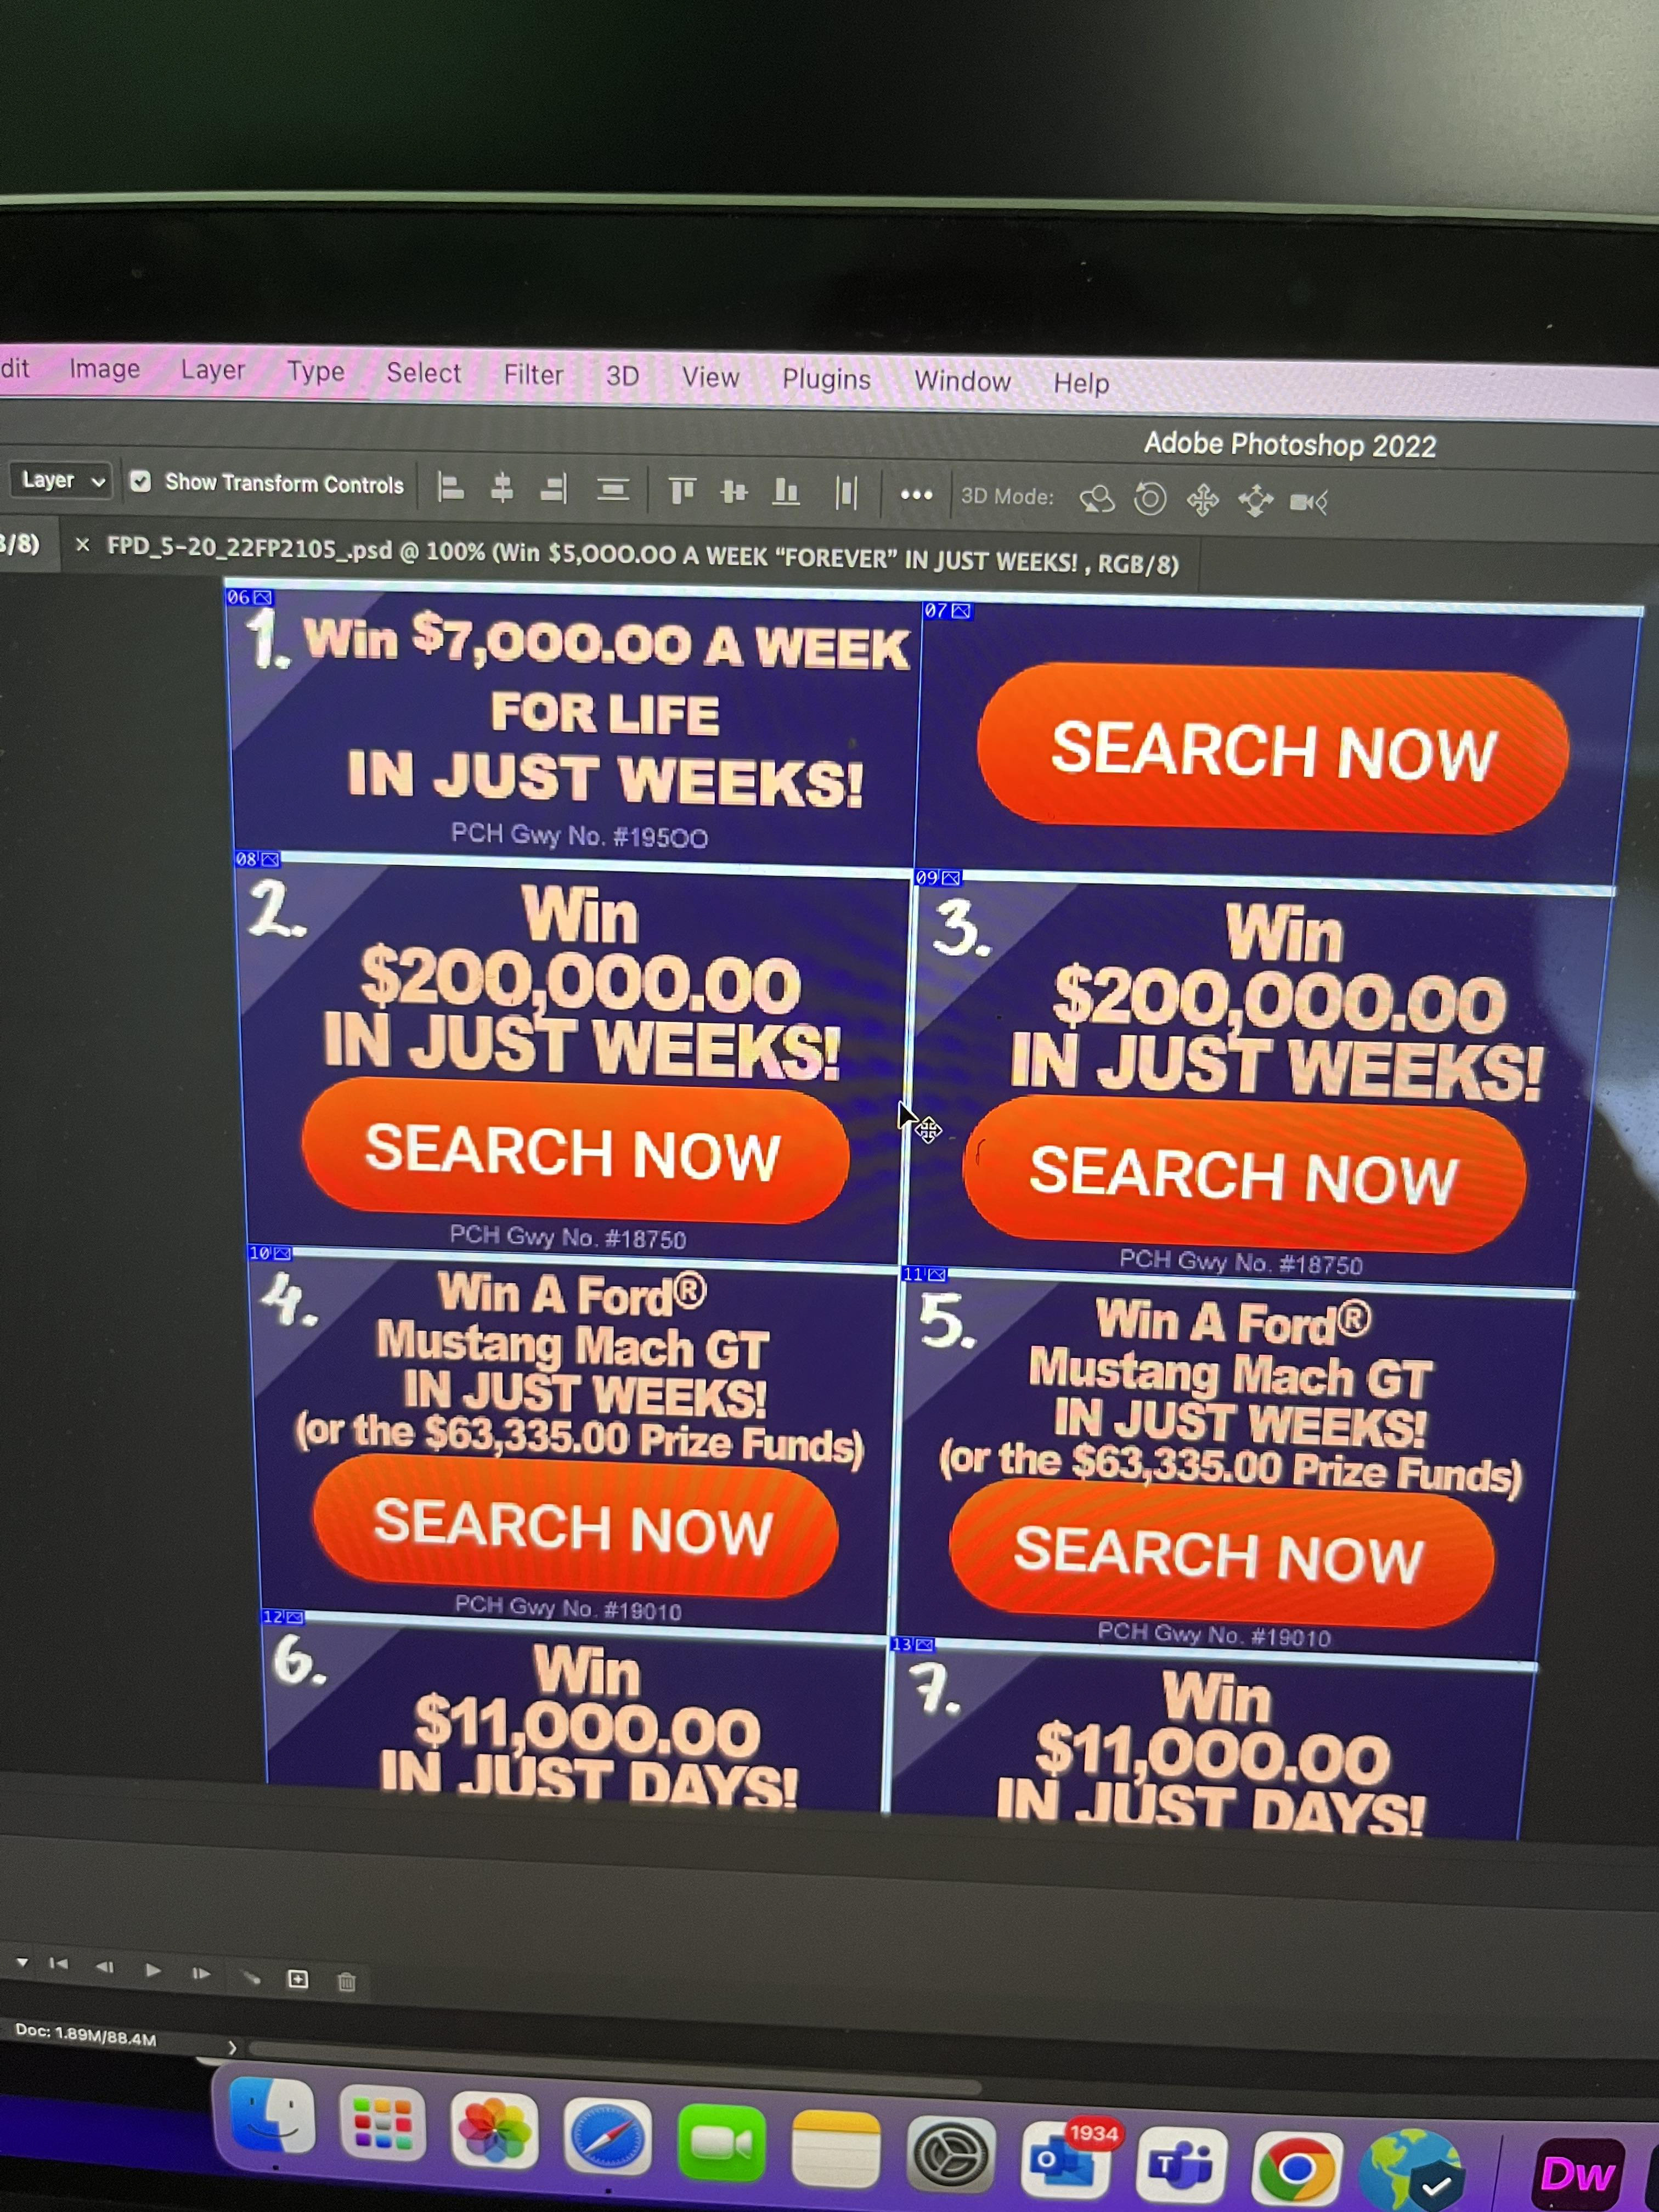Align top edges icon
Image resolution: width=1659 pixels, height=2212 pixels.
[x=682, y=490]
